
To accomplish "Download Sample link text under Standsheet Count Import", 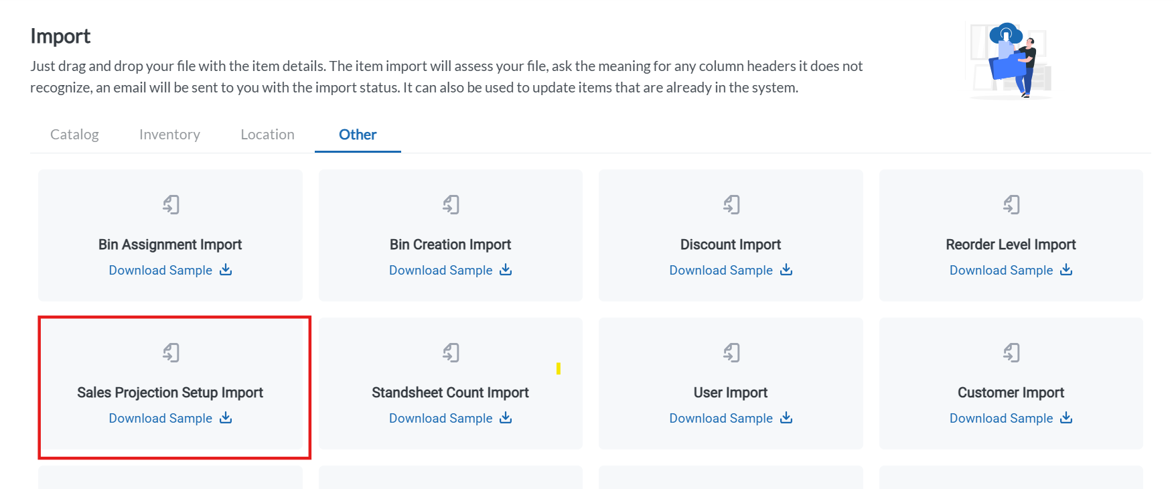I will coord(441,418).
